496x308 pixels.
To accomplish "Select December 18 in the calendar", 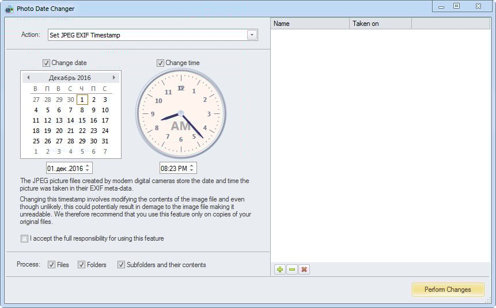I will pos(36,131).
